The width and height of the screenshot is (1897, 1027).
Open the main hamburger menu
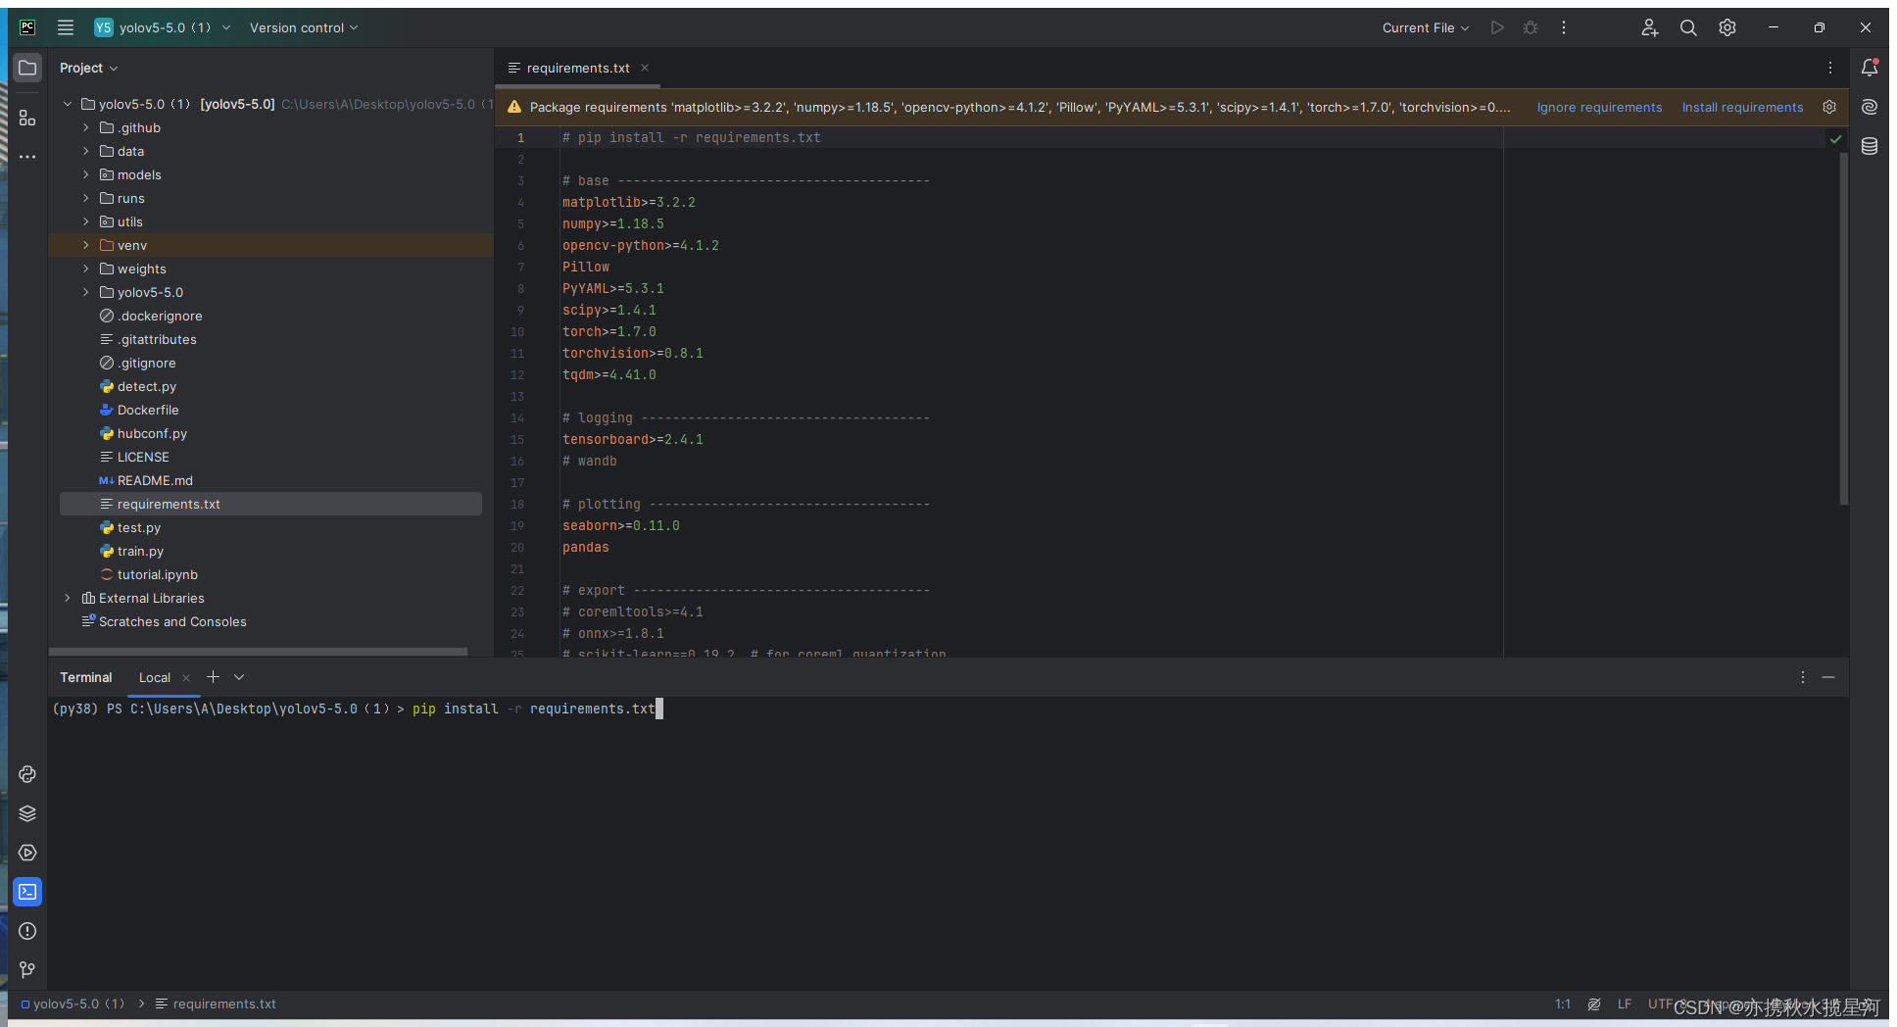pyautogui.click(x=66, y=27)
